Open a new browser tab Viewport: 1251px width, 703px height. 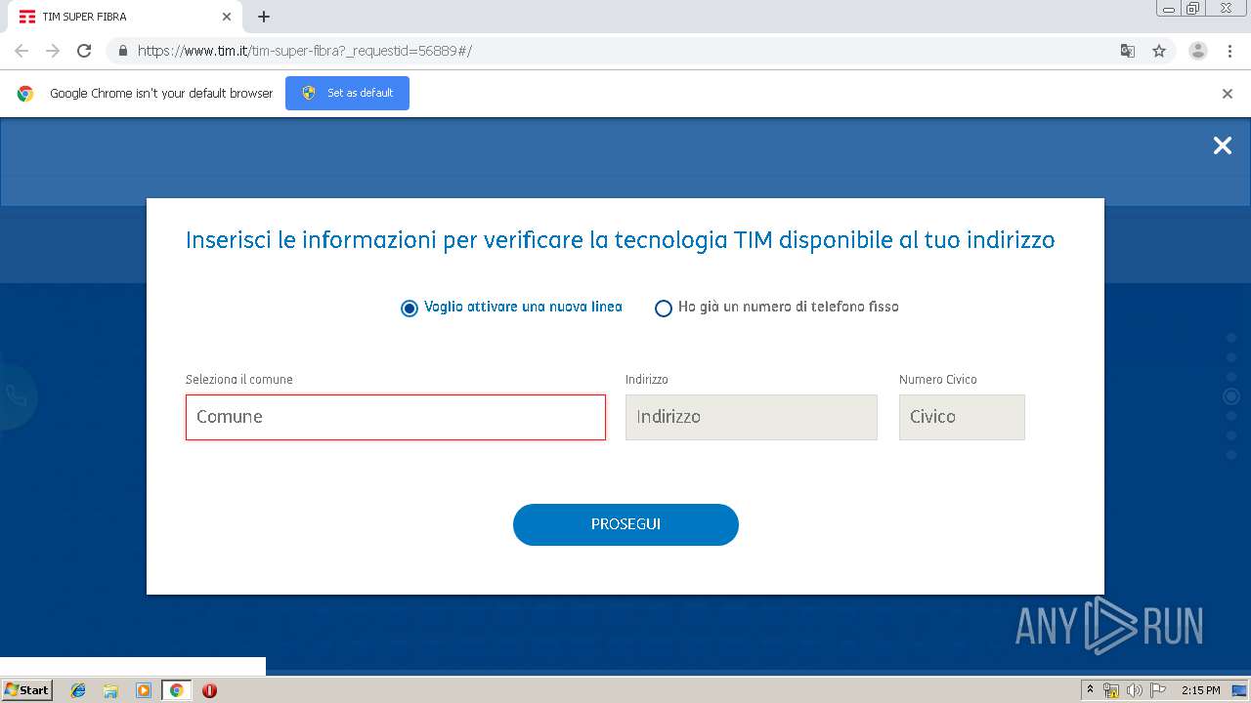264,17
